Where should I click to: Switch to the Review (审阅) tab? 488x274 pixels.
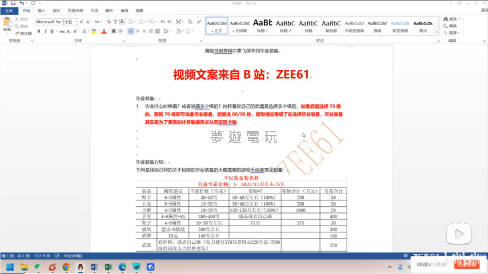[x=124, y=11]
